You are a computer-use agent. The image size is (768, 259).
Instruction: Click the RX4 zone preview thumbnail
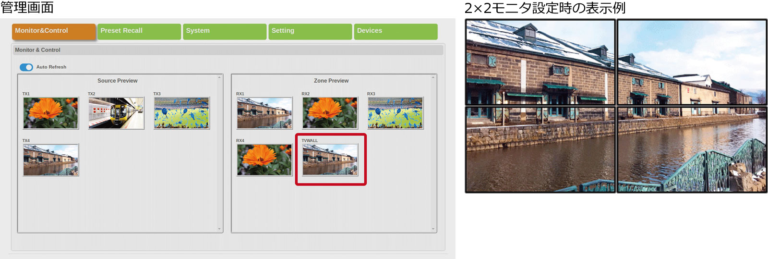point(264,160)
